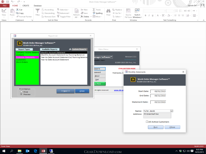Image resolution: width=206 pixels, height=154 pixels.
Task: Click the Delete record X icon
Action: [82, 17]
